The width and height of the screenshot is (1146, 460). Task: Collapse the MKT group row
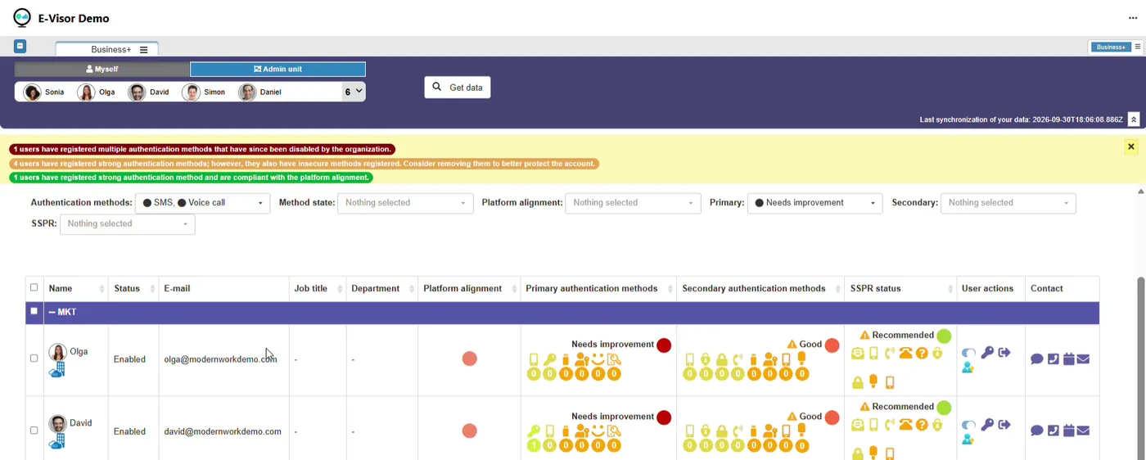[x=52, y=312]
